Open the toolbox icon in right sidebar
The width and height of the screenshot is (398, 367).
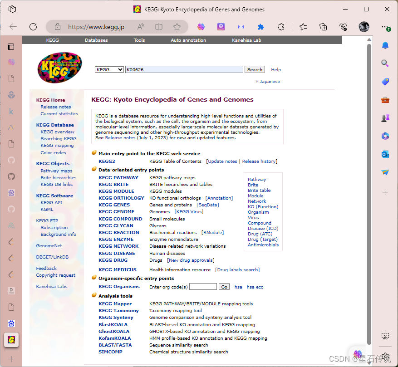(385, 100)
